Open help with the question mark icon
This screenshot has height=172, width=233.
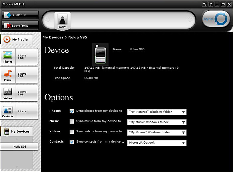(211, 4)
